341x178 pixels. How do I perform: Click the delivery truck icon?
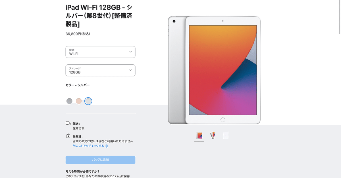point(68,123)
